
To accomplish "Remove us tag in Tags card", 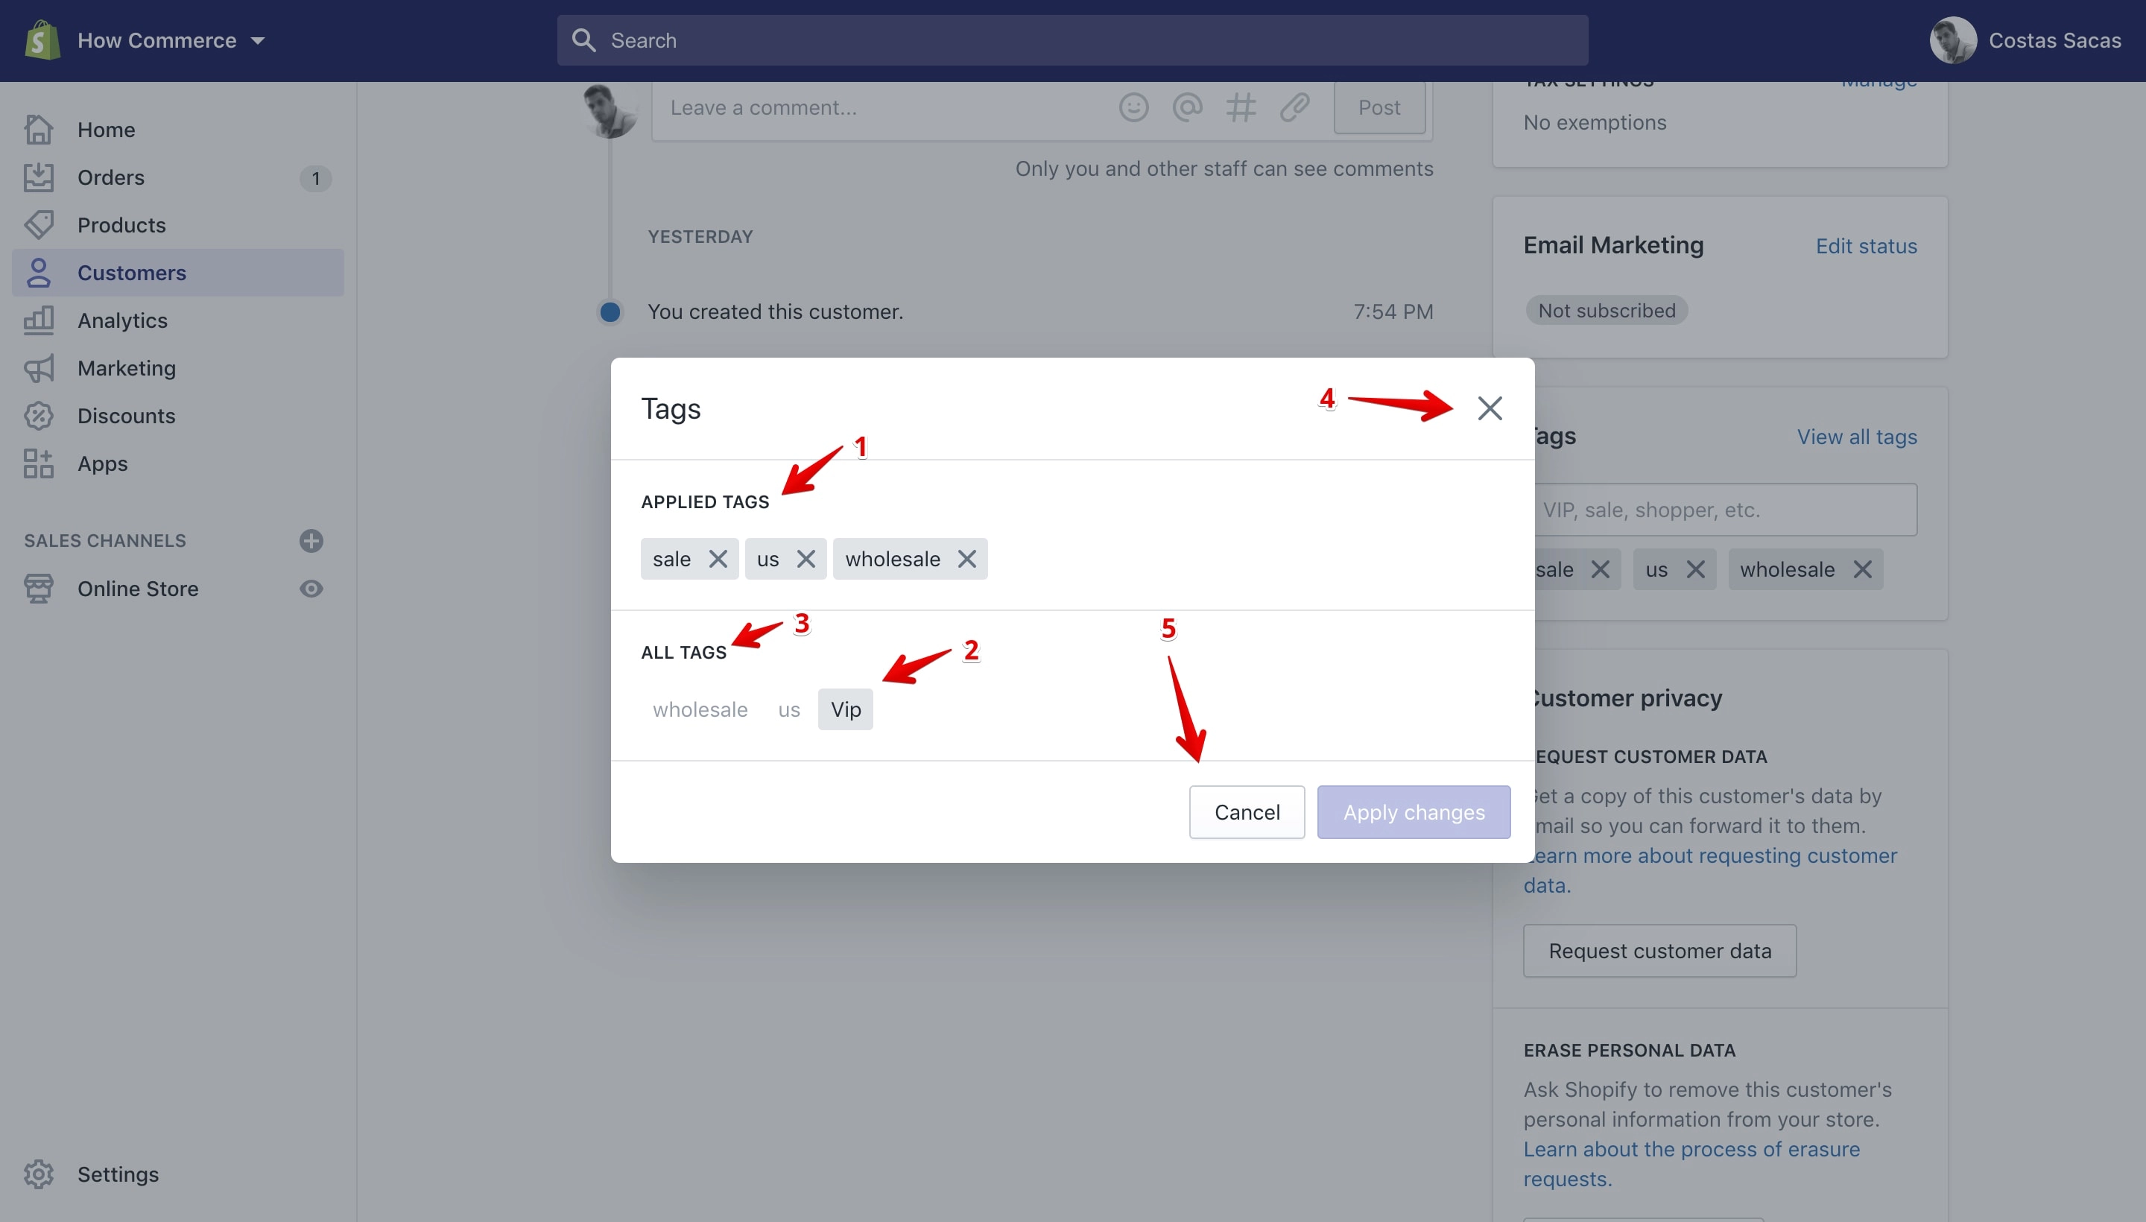I will (x=1695, y=570).
